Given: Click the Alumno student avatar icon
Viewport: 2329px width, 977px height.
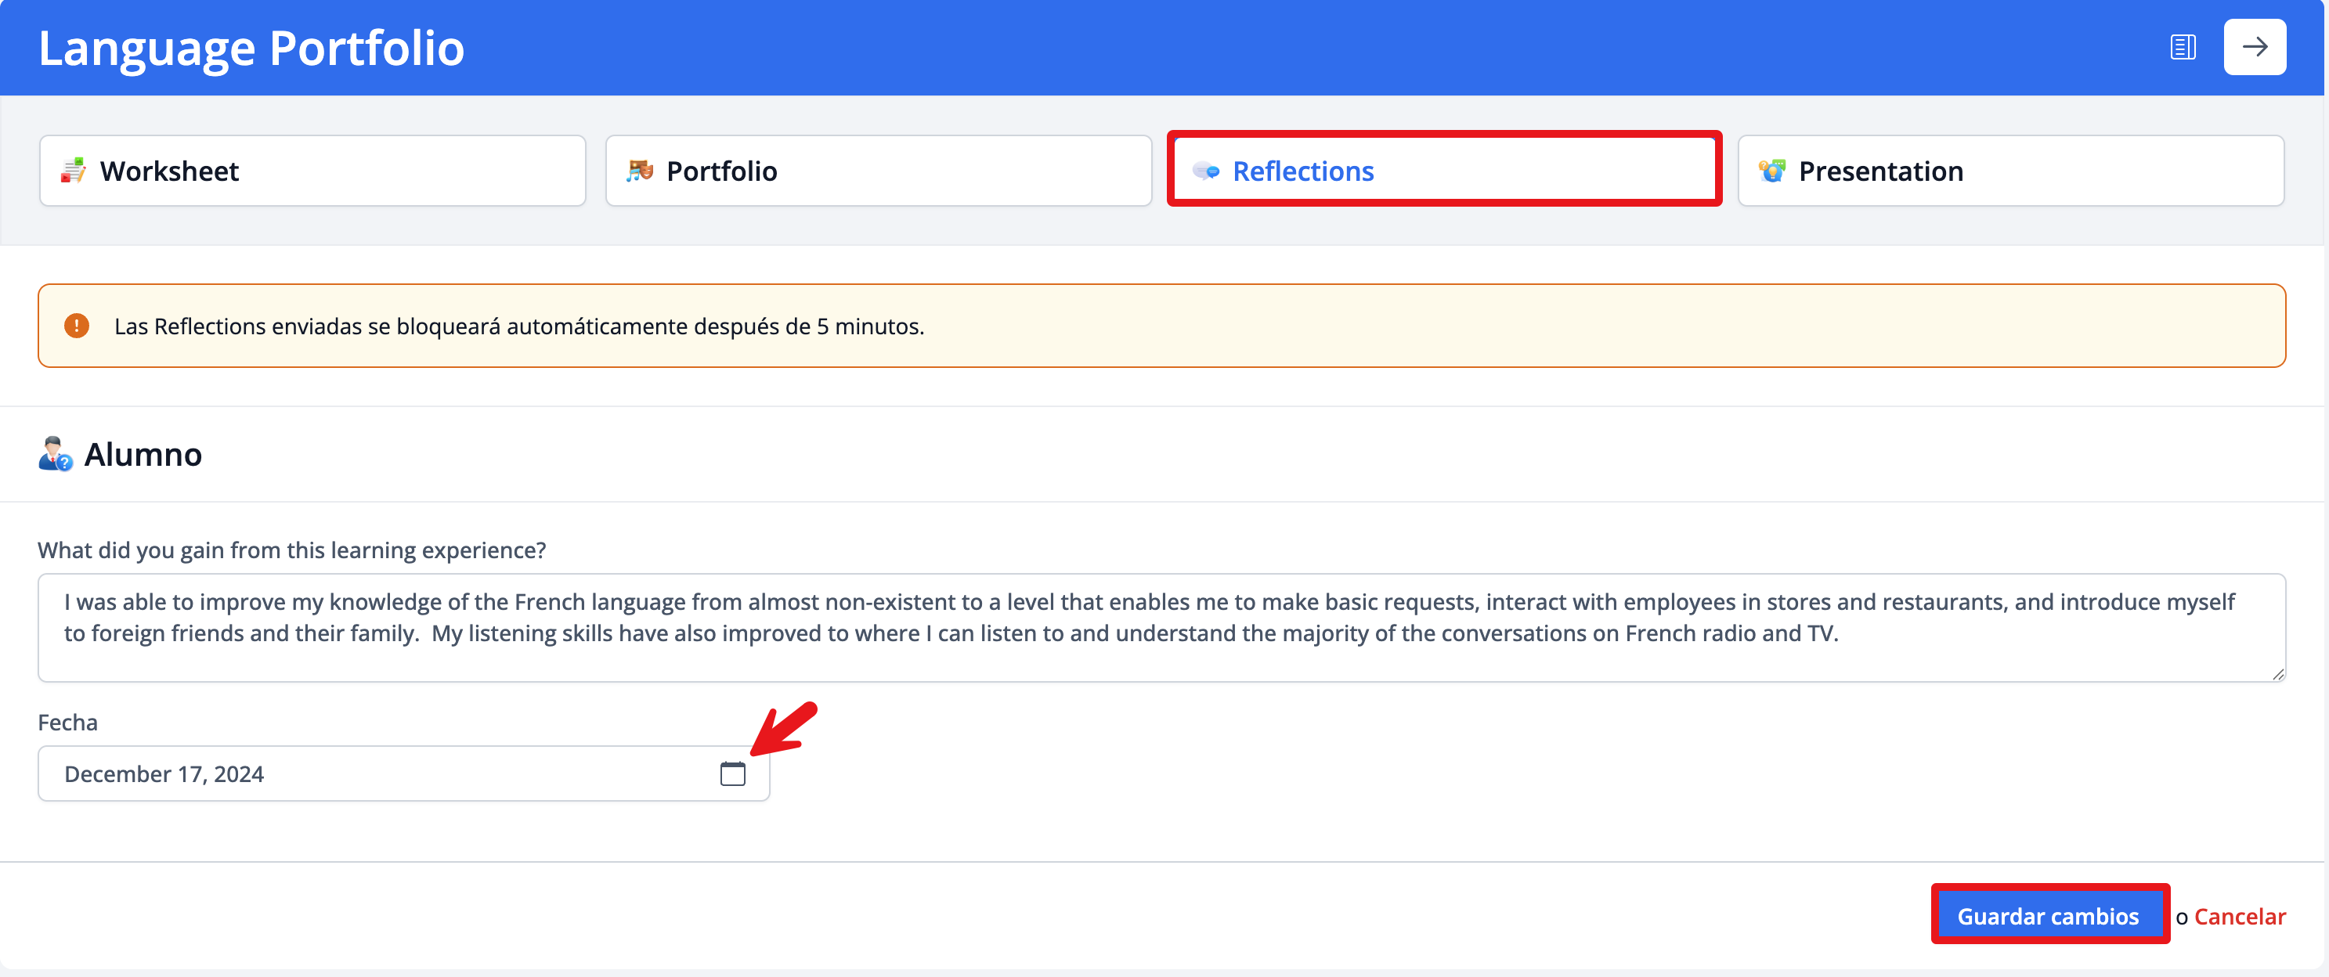Looking at the screenshot, I should coord(55,455).
